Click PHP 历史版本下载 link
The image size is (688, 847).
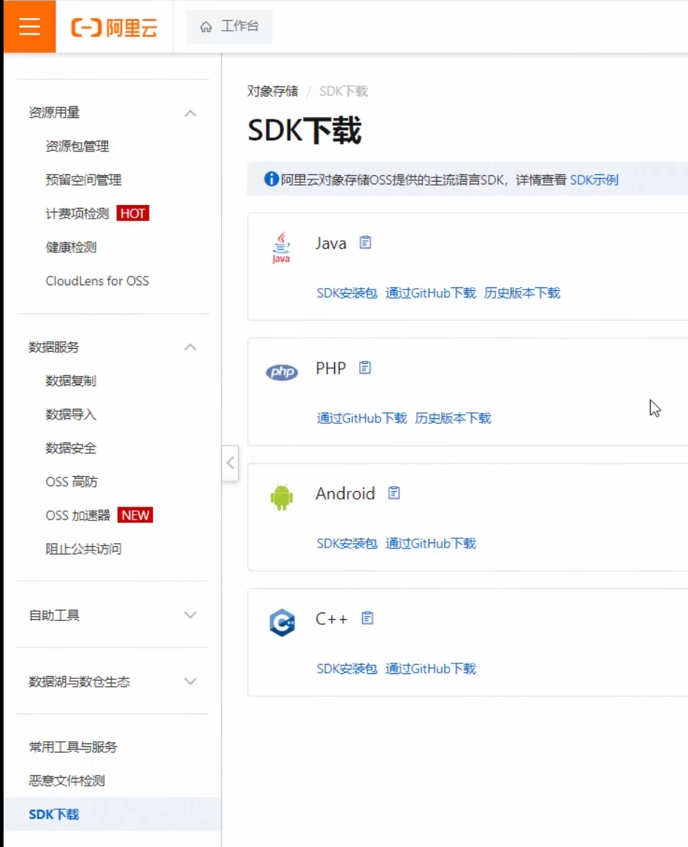click(453, 418)
